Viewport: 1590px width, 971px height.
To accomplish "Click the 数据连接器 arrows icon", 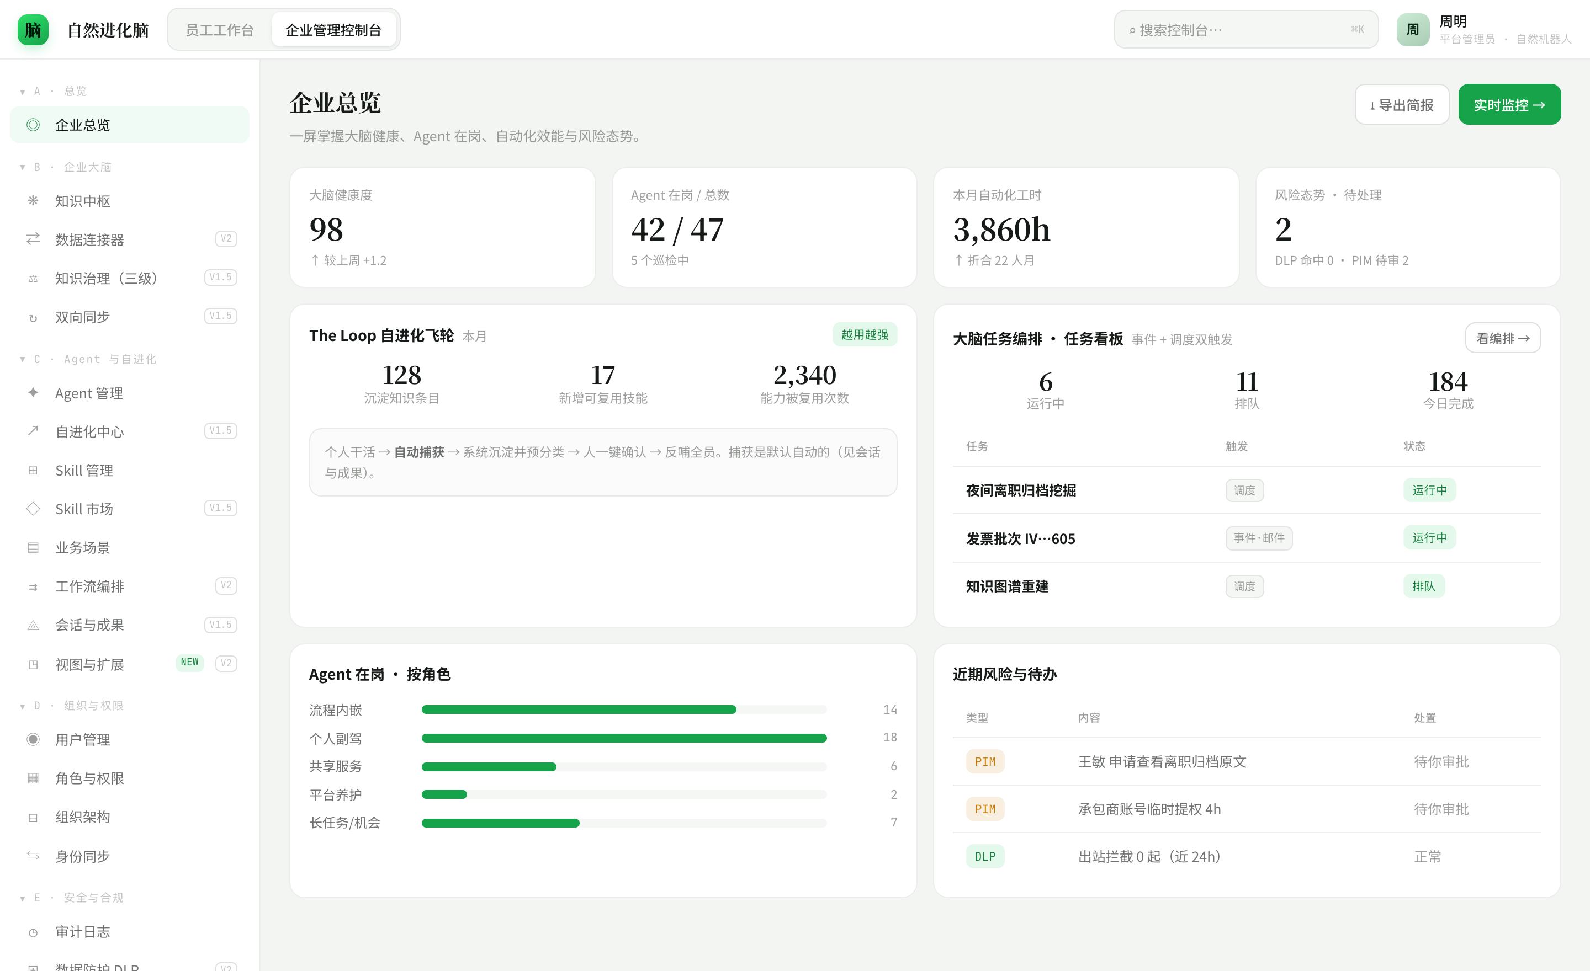I will 33,239.
